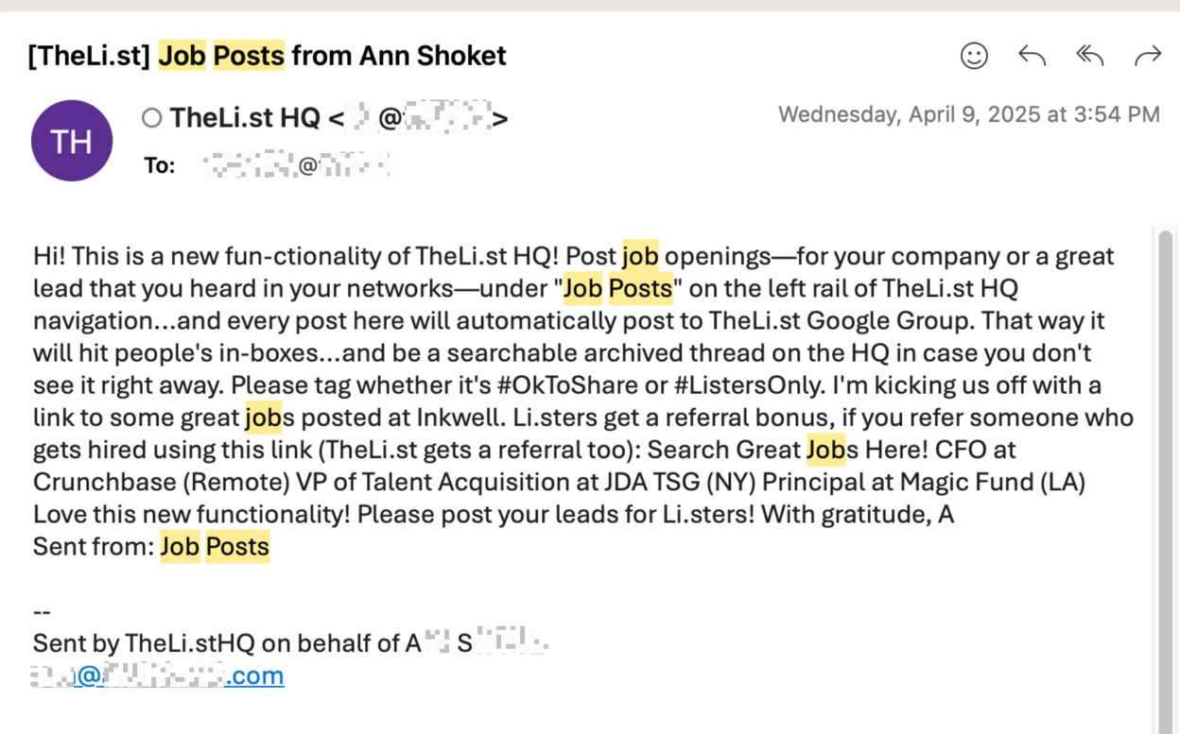Open the purple TH sender avatar
The height and width of the screenshot is (734, 1180).
72,141
